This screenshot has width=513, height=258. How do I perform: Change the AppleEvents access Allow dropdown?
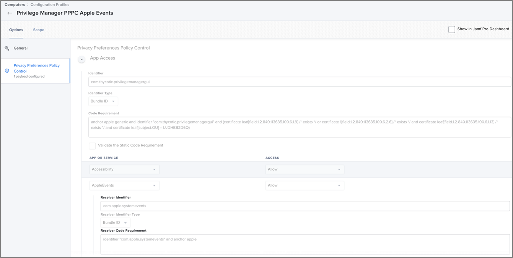point(305,185)
